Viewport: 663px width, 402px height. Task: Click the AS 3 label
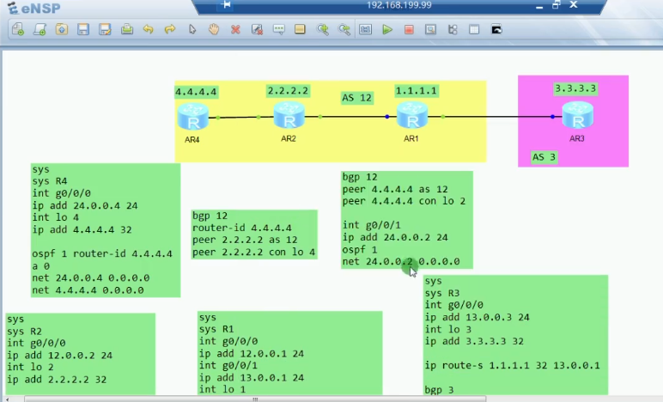coord(544,157)
